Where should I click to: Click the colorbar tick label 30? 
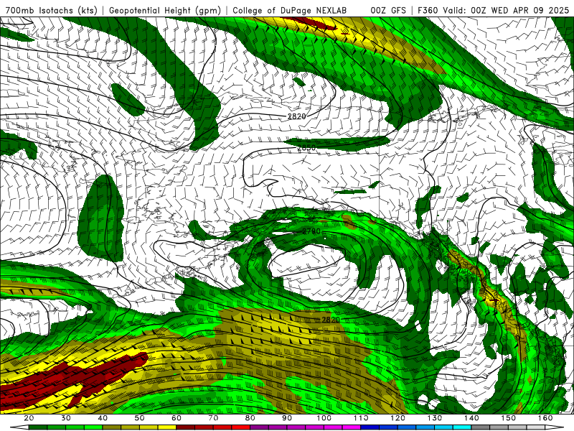click(66, 418)
